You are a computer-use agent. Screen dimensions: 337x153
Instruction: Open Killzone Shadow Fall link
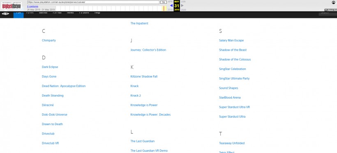click(x=144, y=76)
